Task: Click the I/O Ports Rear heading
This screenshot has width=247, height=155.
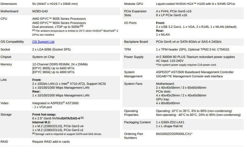Action: click(160, 31)
